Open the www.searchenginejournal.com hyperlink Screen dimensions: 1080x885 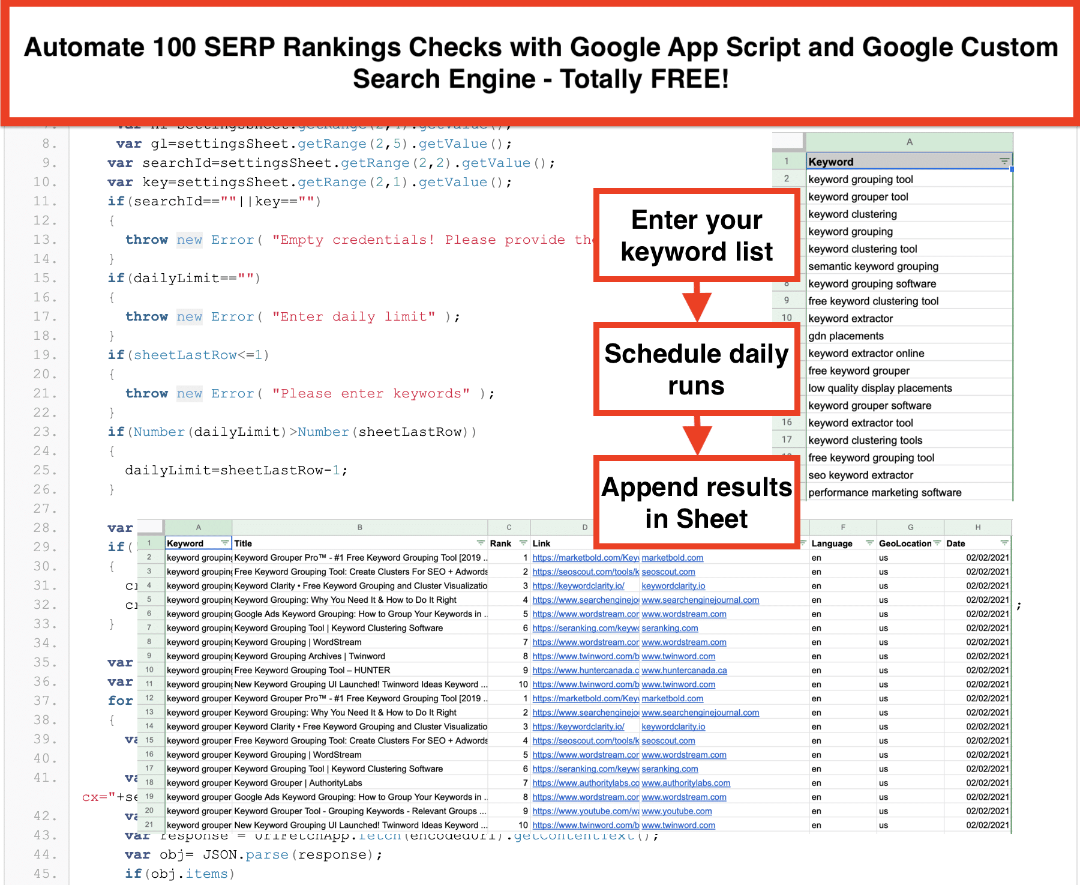click(x=700, y=600)
